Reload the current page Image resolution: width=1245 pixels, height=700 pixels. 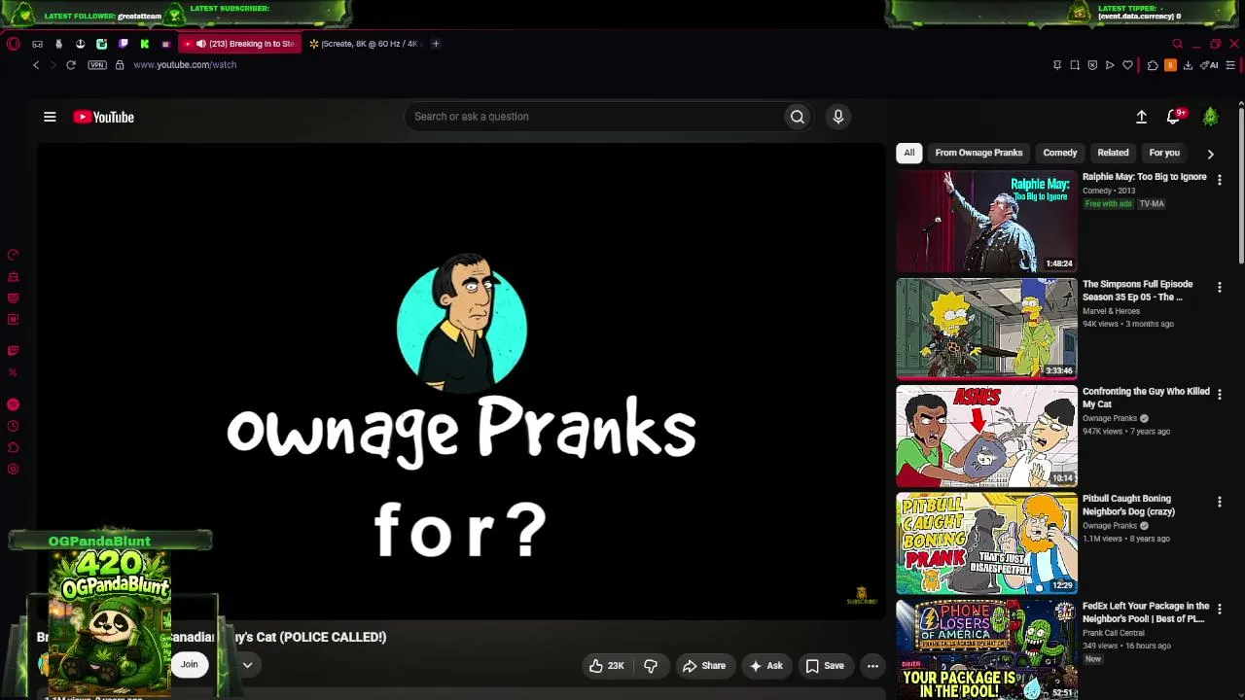(x=71, y=65)
